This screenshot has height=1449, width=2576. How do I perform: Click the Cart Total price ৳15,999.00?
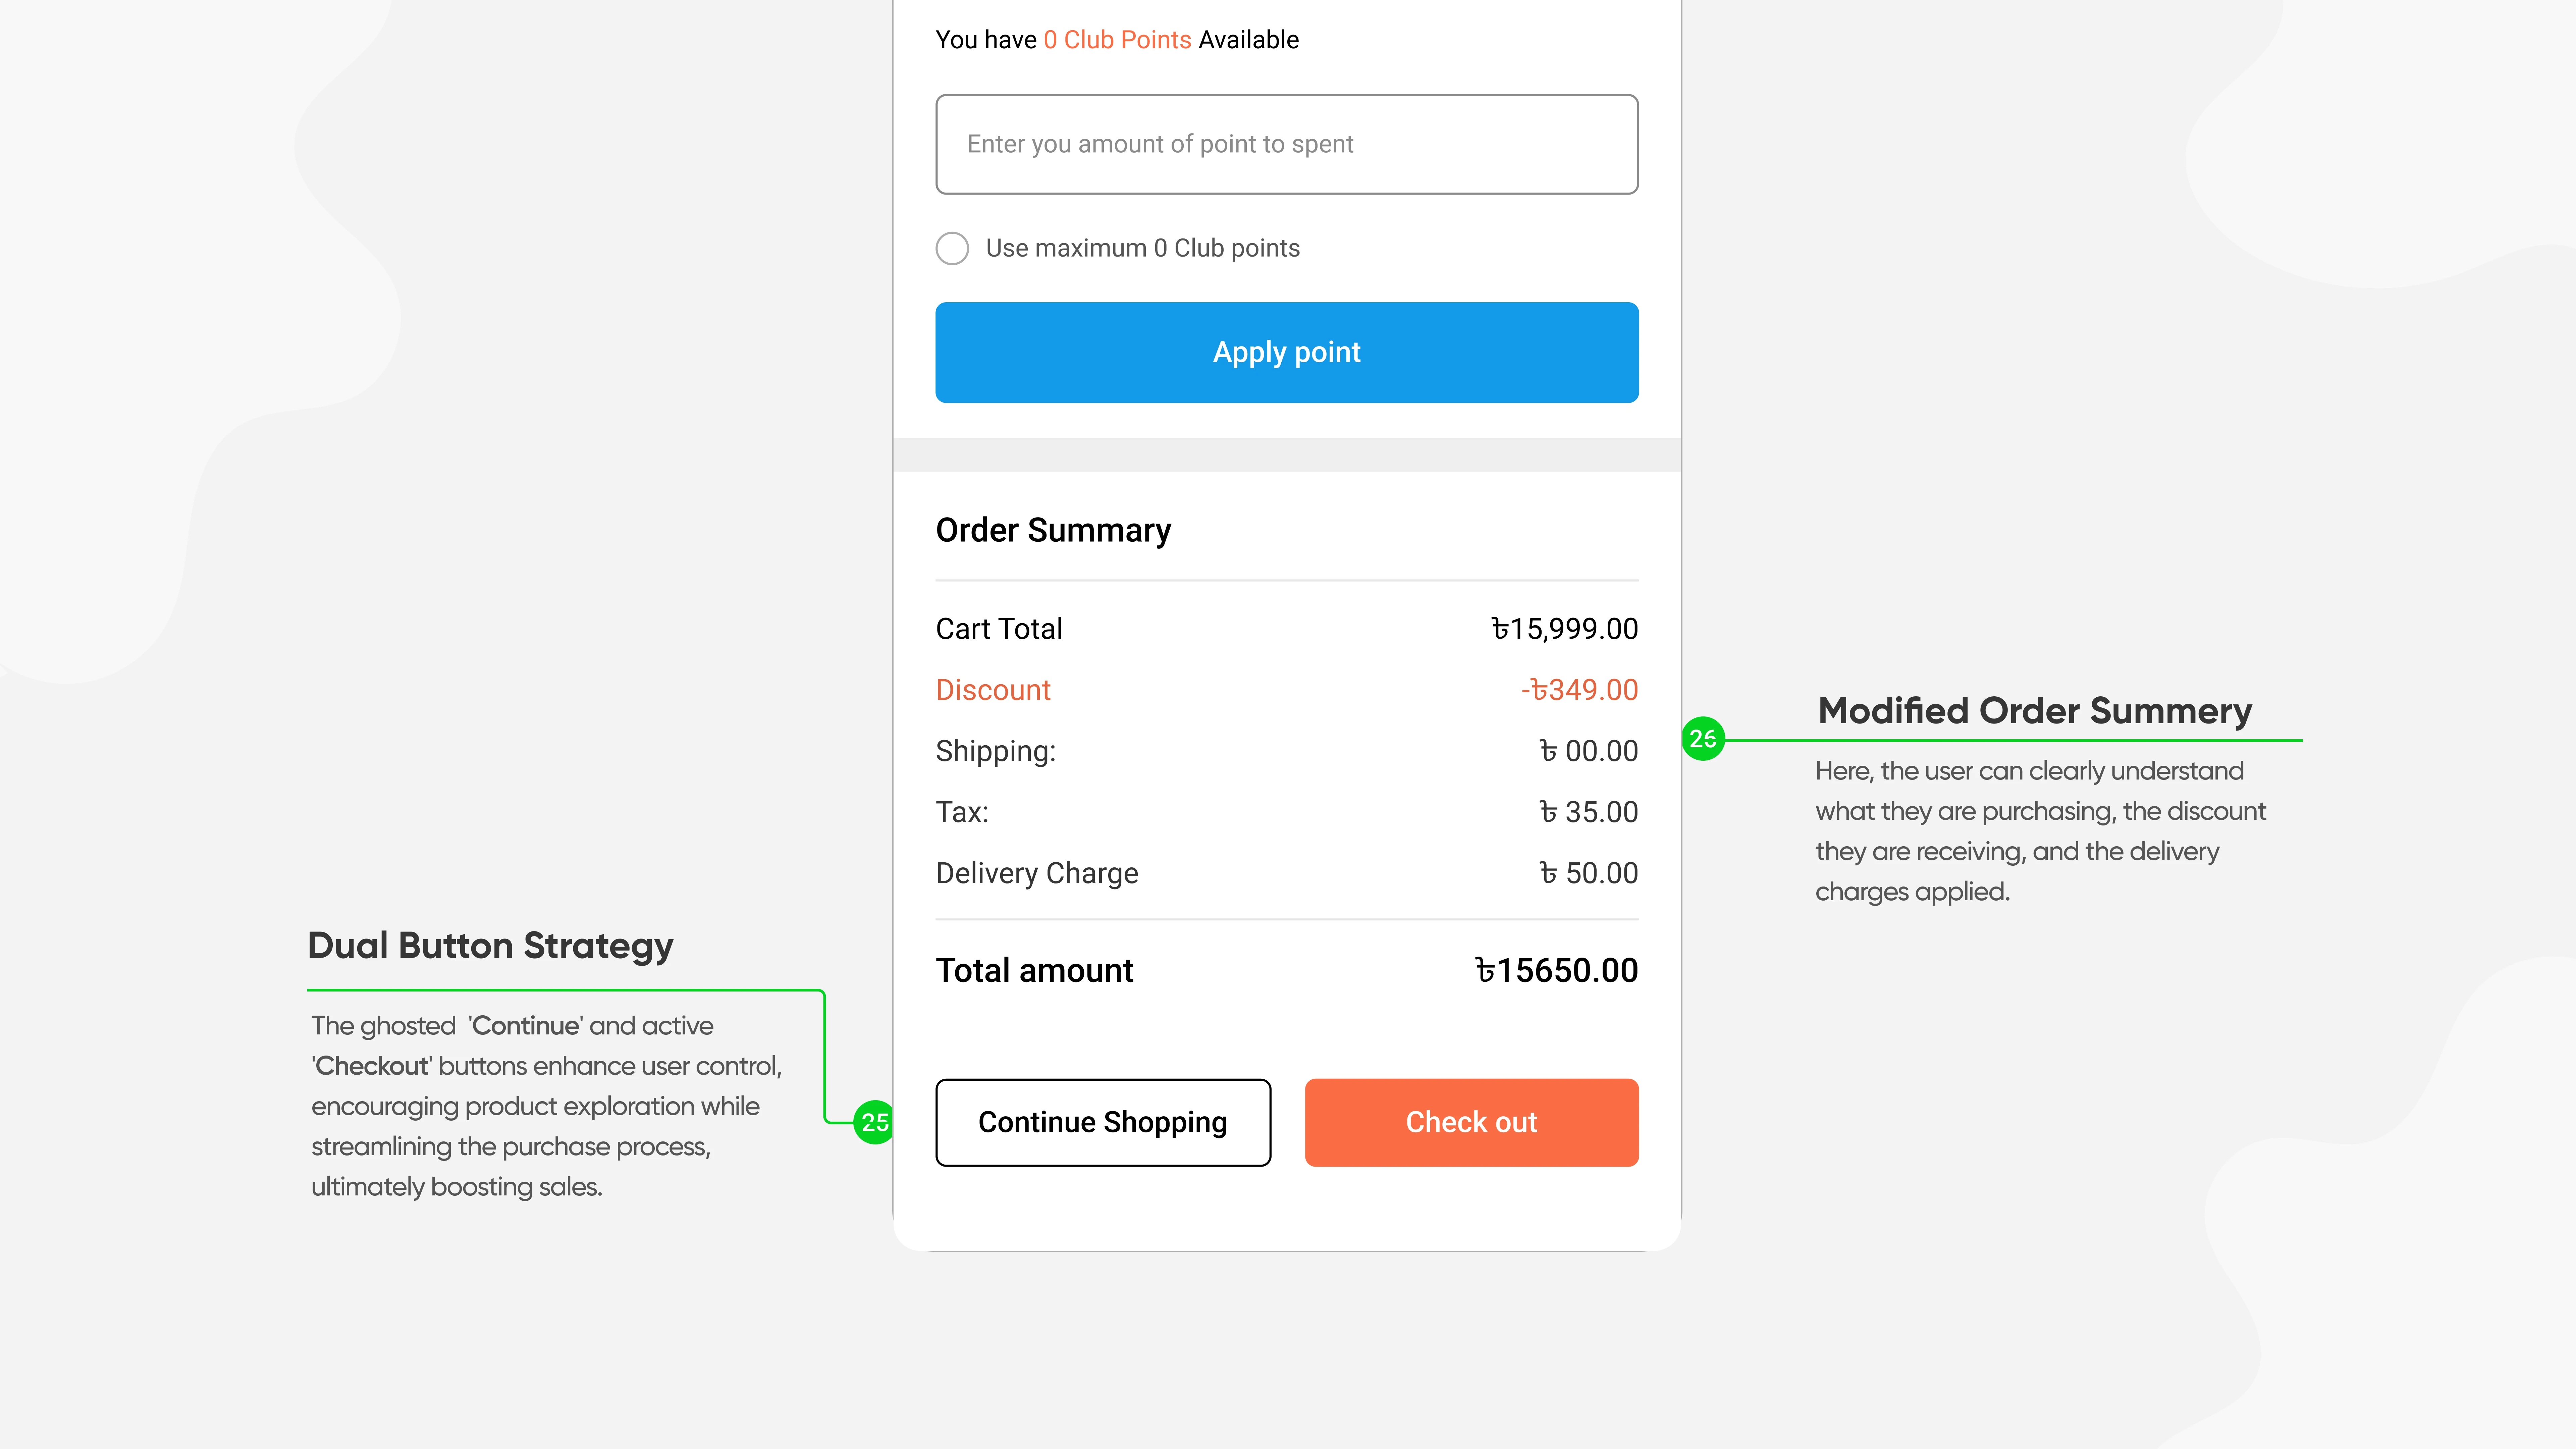1564,629
